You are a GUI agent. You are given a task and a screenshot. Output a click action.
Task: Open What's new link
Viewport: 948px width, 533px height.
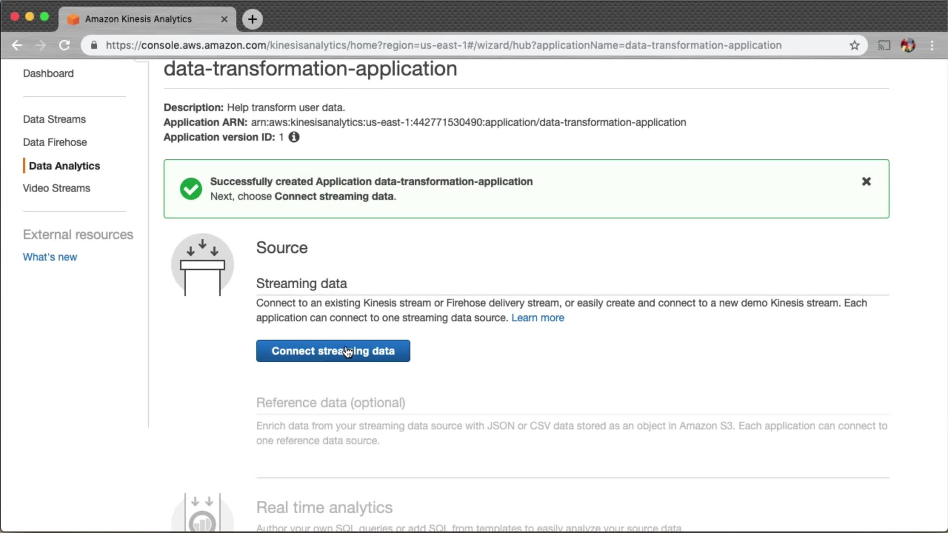point(50,257)
